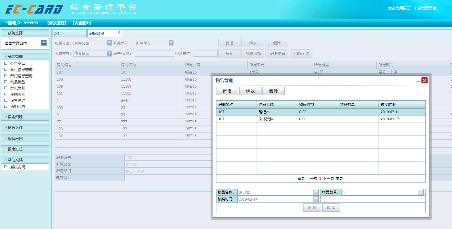Go to 尾页 in the pager

pos(339,178)
